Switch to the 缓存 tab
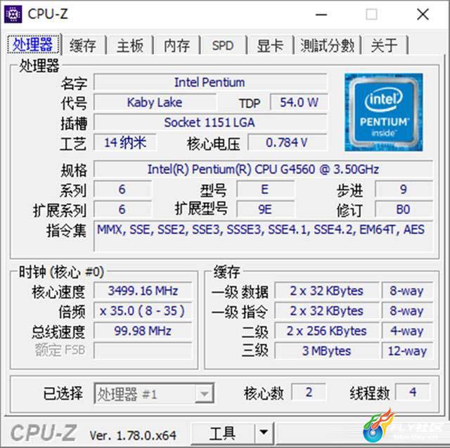 pyautogui.click(x=83, y=46)
